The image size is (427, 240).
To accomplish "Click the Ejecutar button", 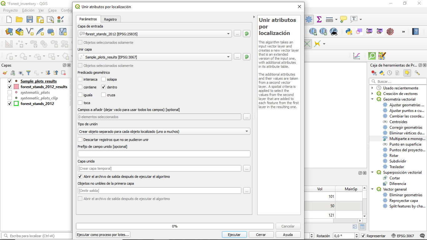I will [234, 234].
